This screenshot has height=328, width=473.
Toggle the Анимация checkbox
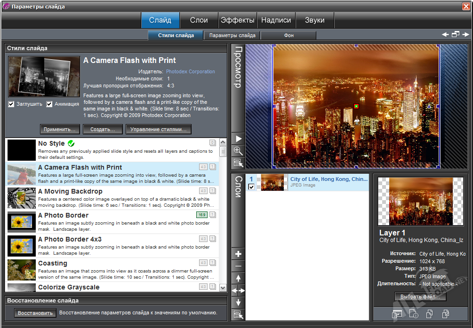tap(49, 104)
